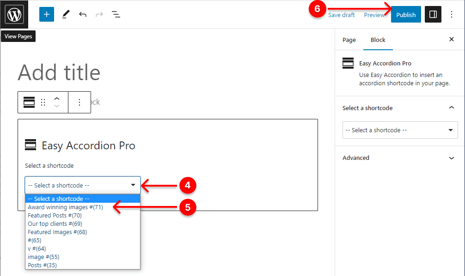Viewport: 465px width, 276px height.
Task: Click the block's Select a shortcode dropdown
Action: (83, 185)
